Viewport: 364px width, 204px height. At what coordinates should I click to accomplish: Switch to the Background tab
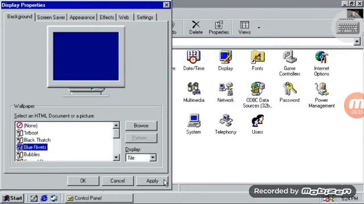19,16
